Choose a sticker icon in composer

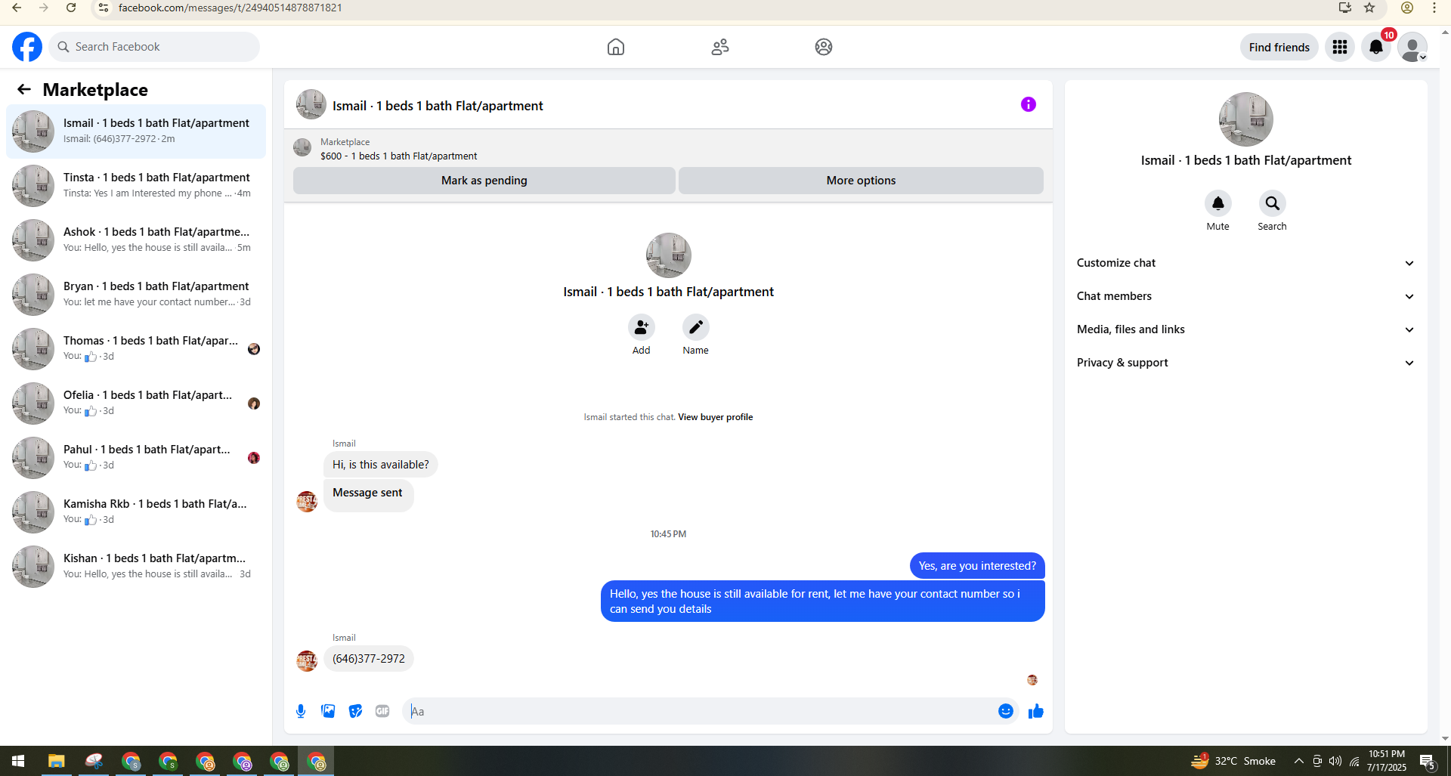tap(355, 711)
